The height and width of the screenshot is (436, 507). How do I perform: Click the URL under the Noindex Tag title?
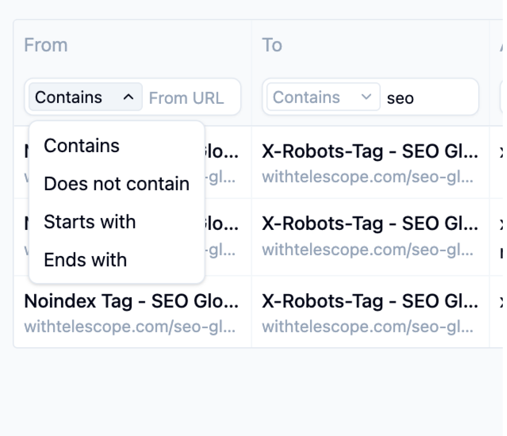130,327
